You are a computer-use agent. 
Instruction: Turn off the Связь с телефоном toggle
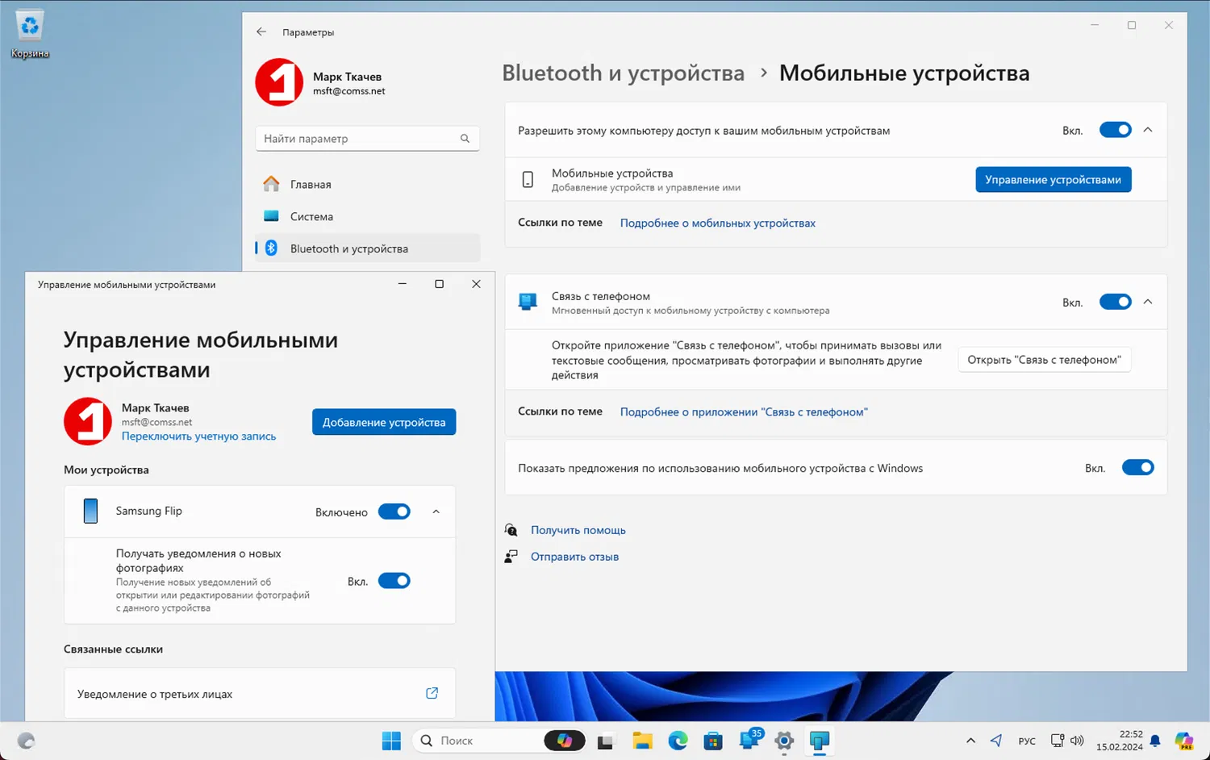(x=1116, y=302)
